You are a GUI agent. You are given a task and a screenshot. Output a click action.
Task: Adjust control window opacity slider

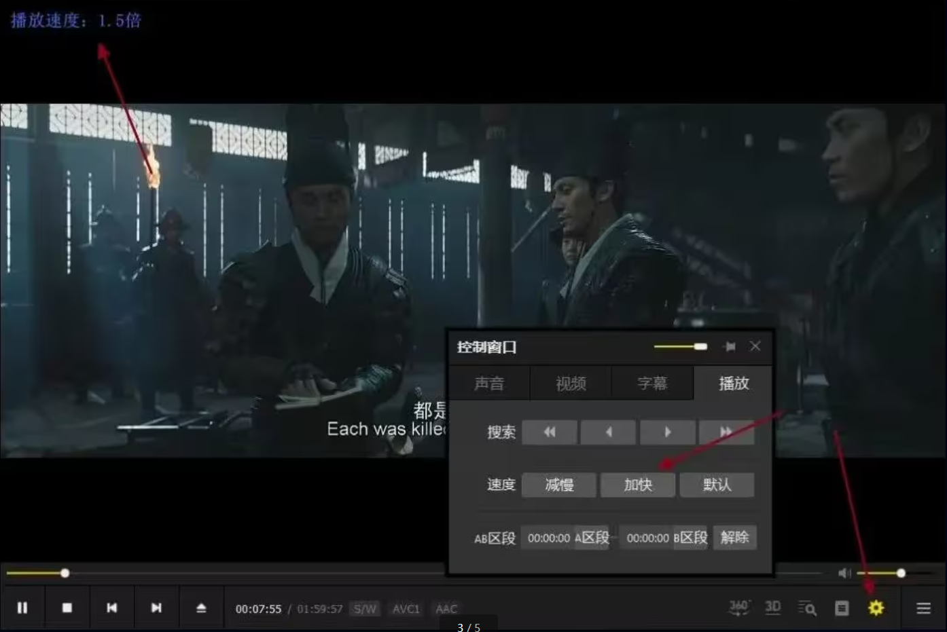pos(681,347)
